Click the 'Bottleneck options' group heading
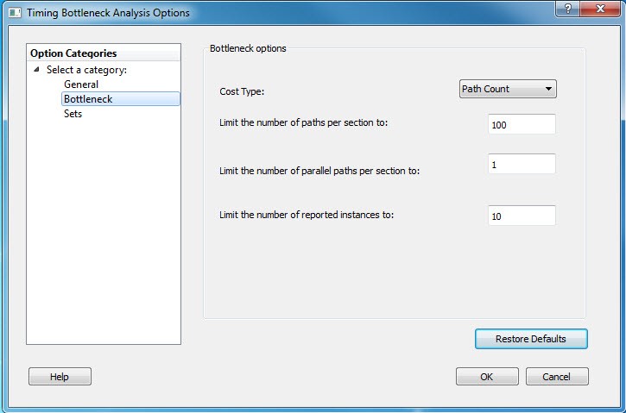This screenshot has width=626, height=413. tap(248, 48)
